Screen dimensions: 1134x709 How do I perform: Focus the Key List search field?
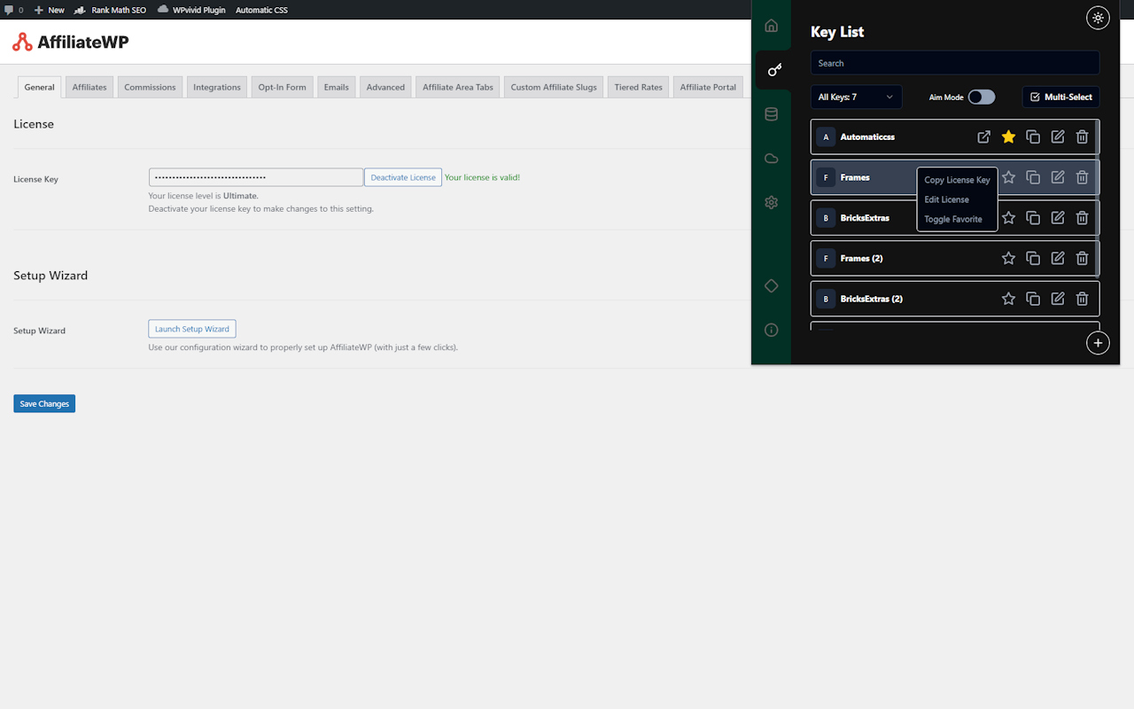pos(955,63)
